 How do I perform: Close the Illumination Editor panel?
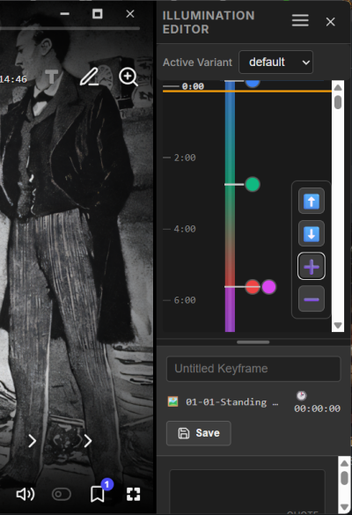330,22
